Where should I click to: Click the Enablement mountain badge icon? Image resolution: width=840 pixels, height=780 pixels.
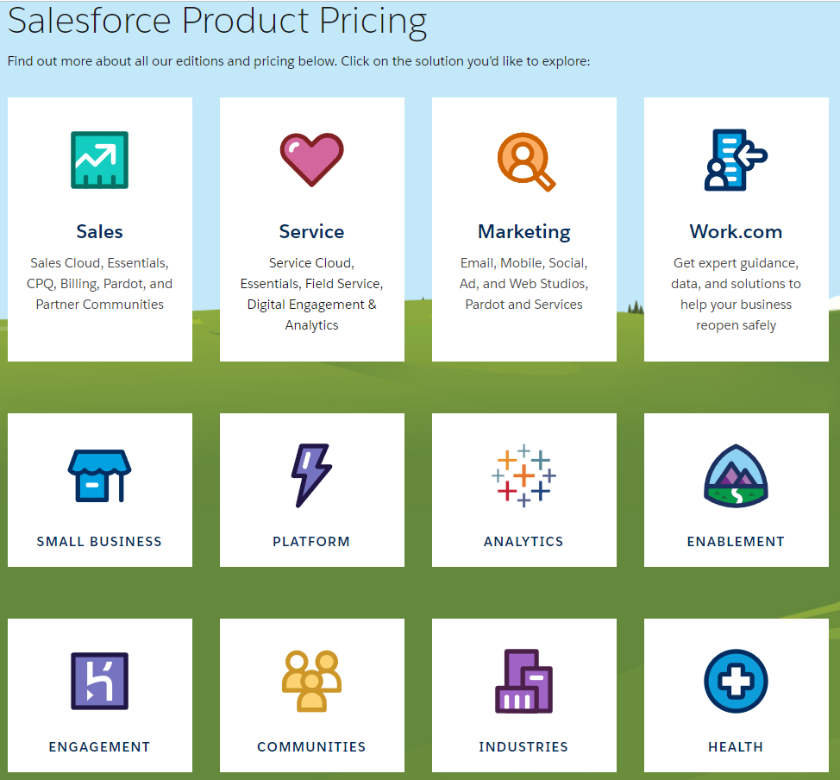[736, 475]
